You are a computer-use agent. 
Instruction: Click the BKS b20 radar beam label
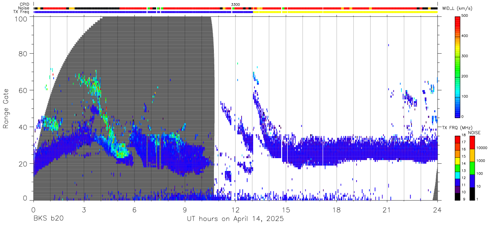48,219
